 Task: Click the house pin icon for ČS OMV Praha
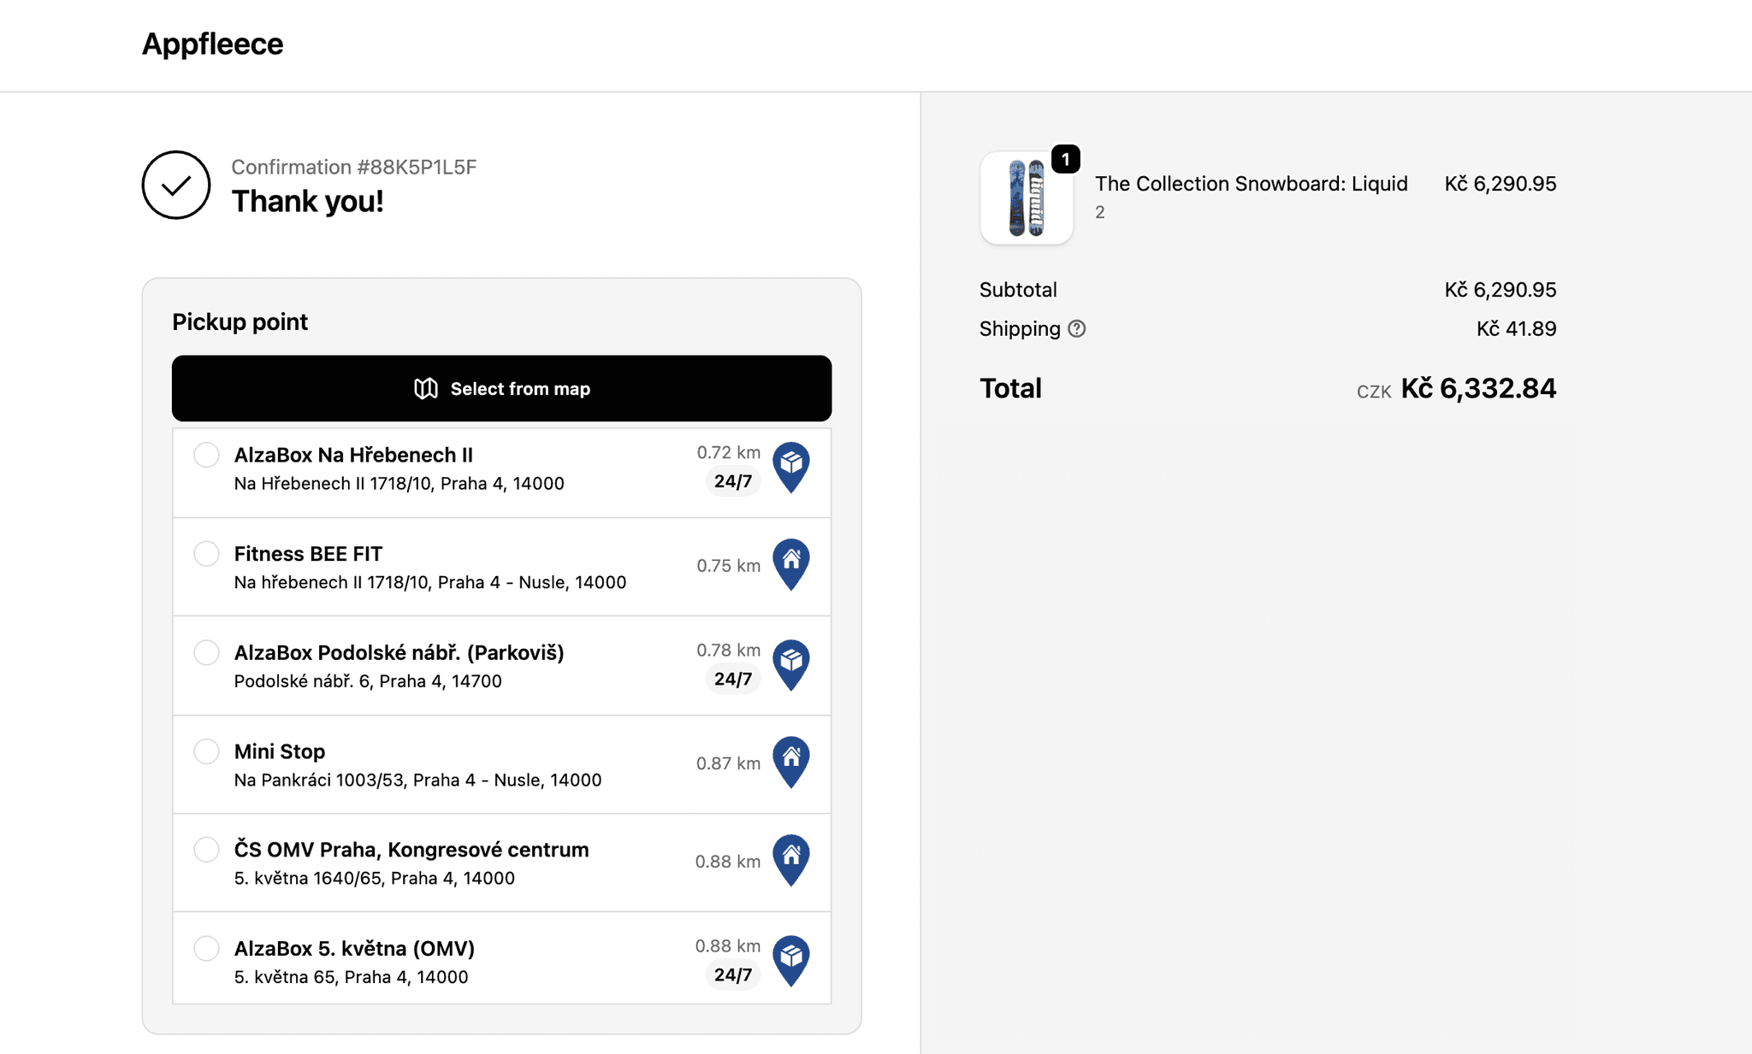pos(791,861)
